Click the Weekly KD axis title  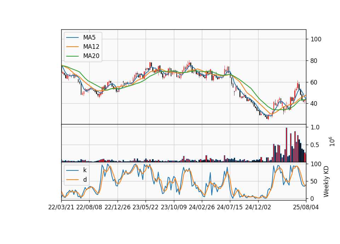(x=326, y=181)
